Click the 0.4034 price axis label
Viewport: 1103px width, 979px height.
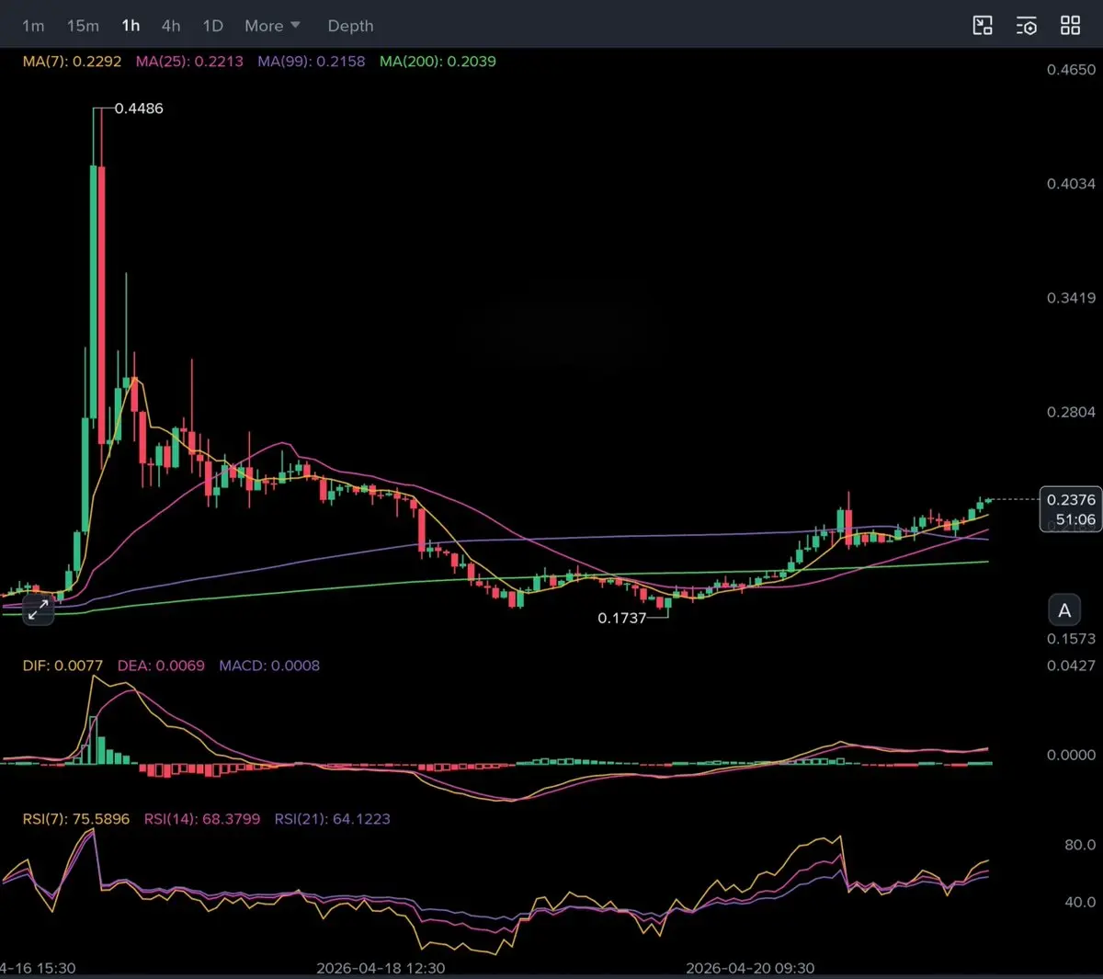point(1071,184)
